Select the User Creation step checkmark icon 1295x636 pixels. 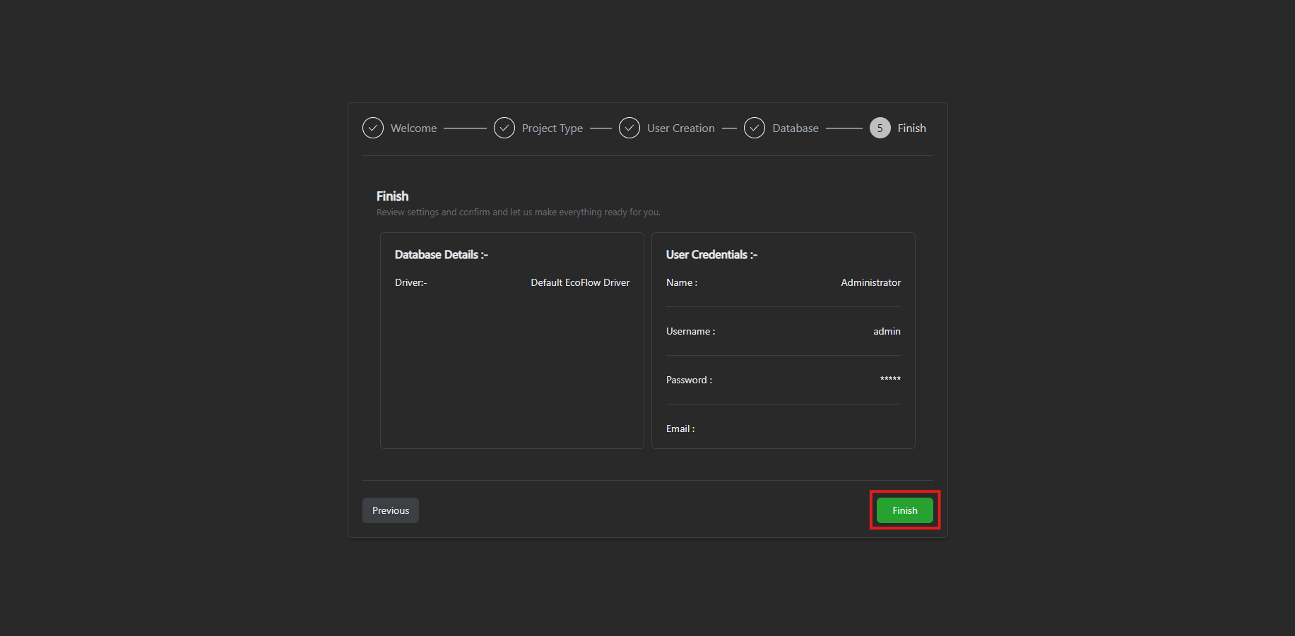point(629,128)
